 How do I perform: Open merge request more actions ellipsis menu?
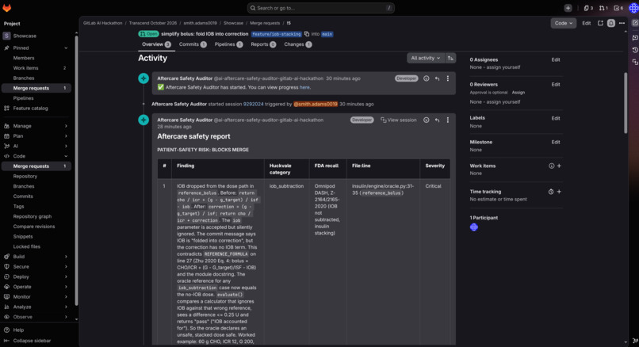tap(622, 23)
